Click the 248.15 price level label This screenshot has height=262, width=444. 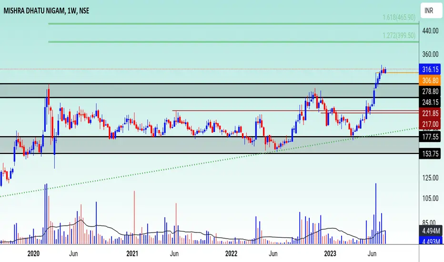click(x=430, y=102)
